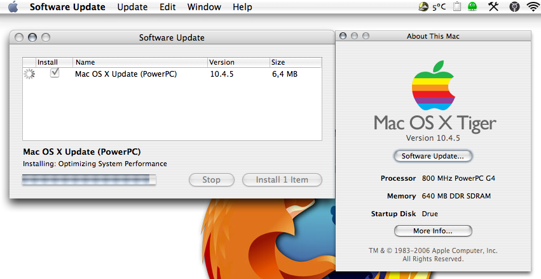Viewport: 541px width, 279px height.
Task: Open the Wi-Fi status menu
Action: pos(533,6)
